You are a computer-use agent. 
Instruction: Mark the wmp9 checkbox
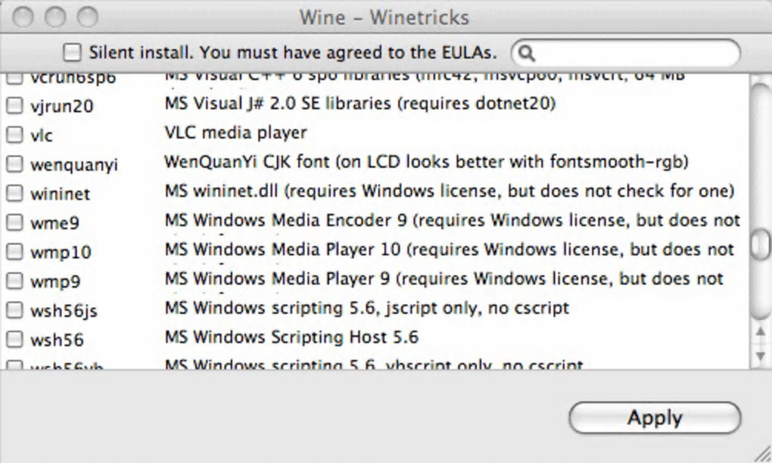tap(14, 281)
